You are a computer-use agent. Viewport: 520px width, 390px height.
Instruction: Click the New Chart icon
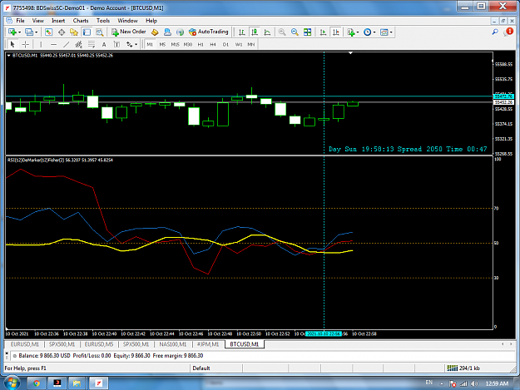pyautogui.click(x=12, y=32)
